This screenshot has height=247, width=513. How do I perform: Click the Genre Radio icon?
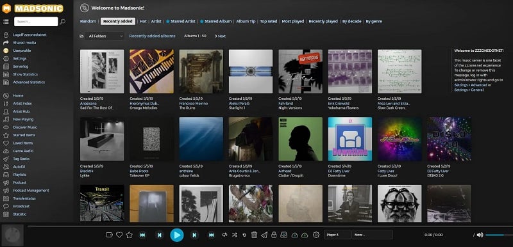(x=6, y=151)
